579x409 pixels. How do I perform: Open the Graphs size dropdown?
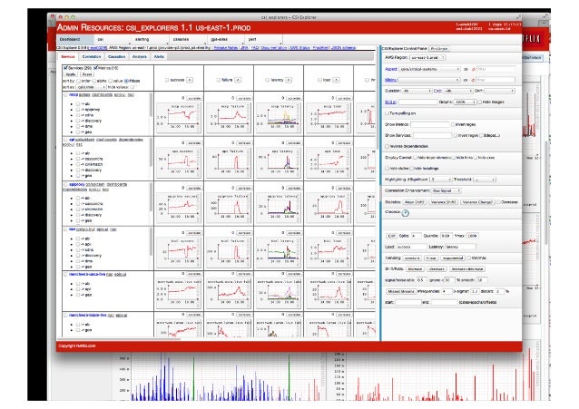(466, 102)
